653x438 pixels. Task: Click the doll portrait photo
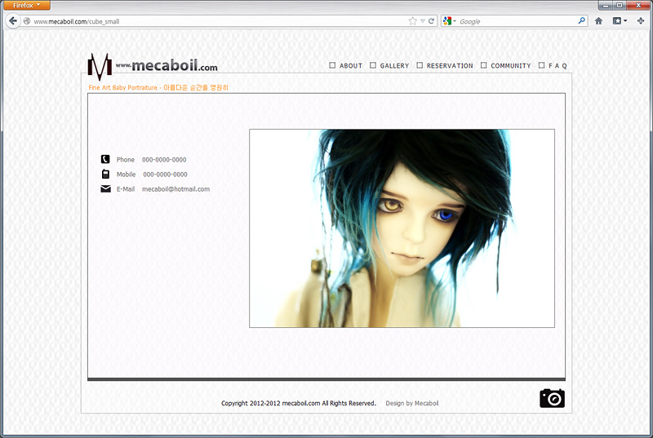point(402,228)
